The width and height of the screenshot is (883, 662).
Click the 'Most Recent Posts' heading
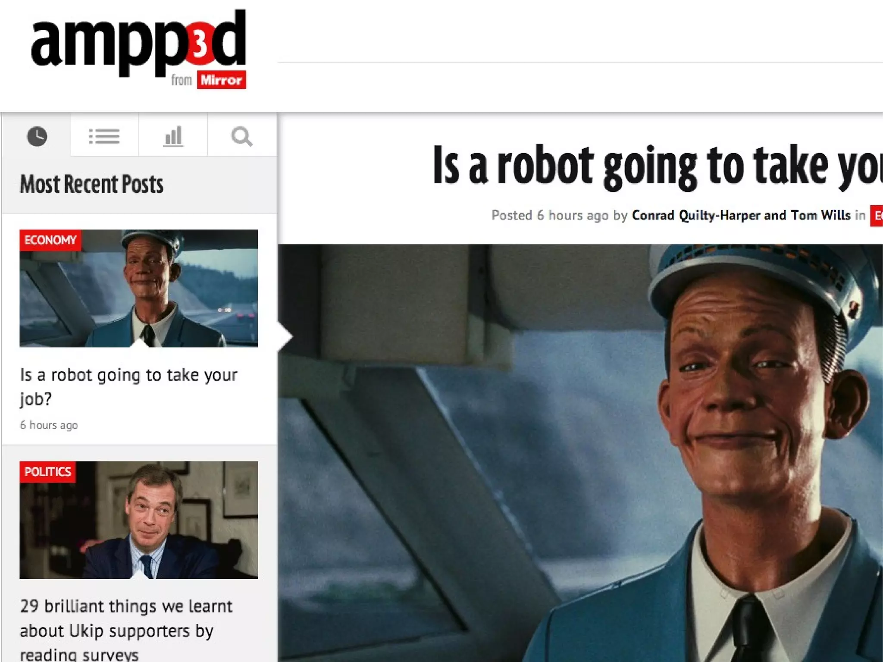(x=91, y=184)
